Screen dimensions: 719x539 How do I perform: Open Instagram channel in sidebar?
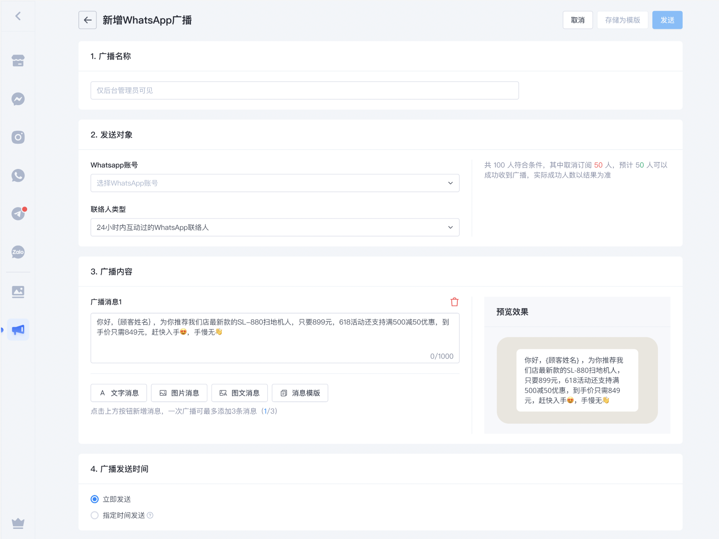[18, 137]
